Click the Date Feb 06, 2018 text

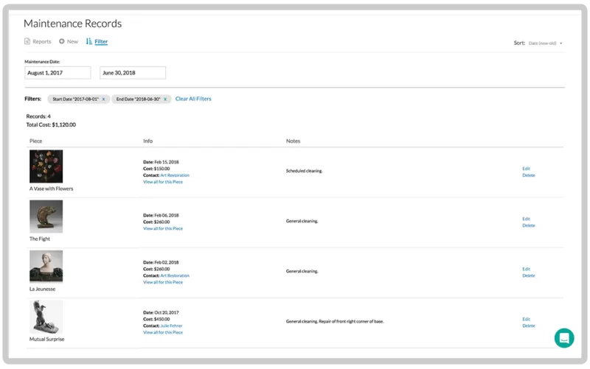coord(161,216)
